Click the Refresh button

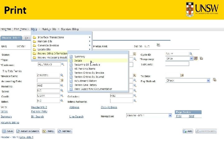tap(65, 131)
